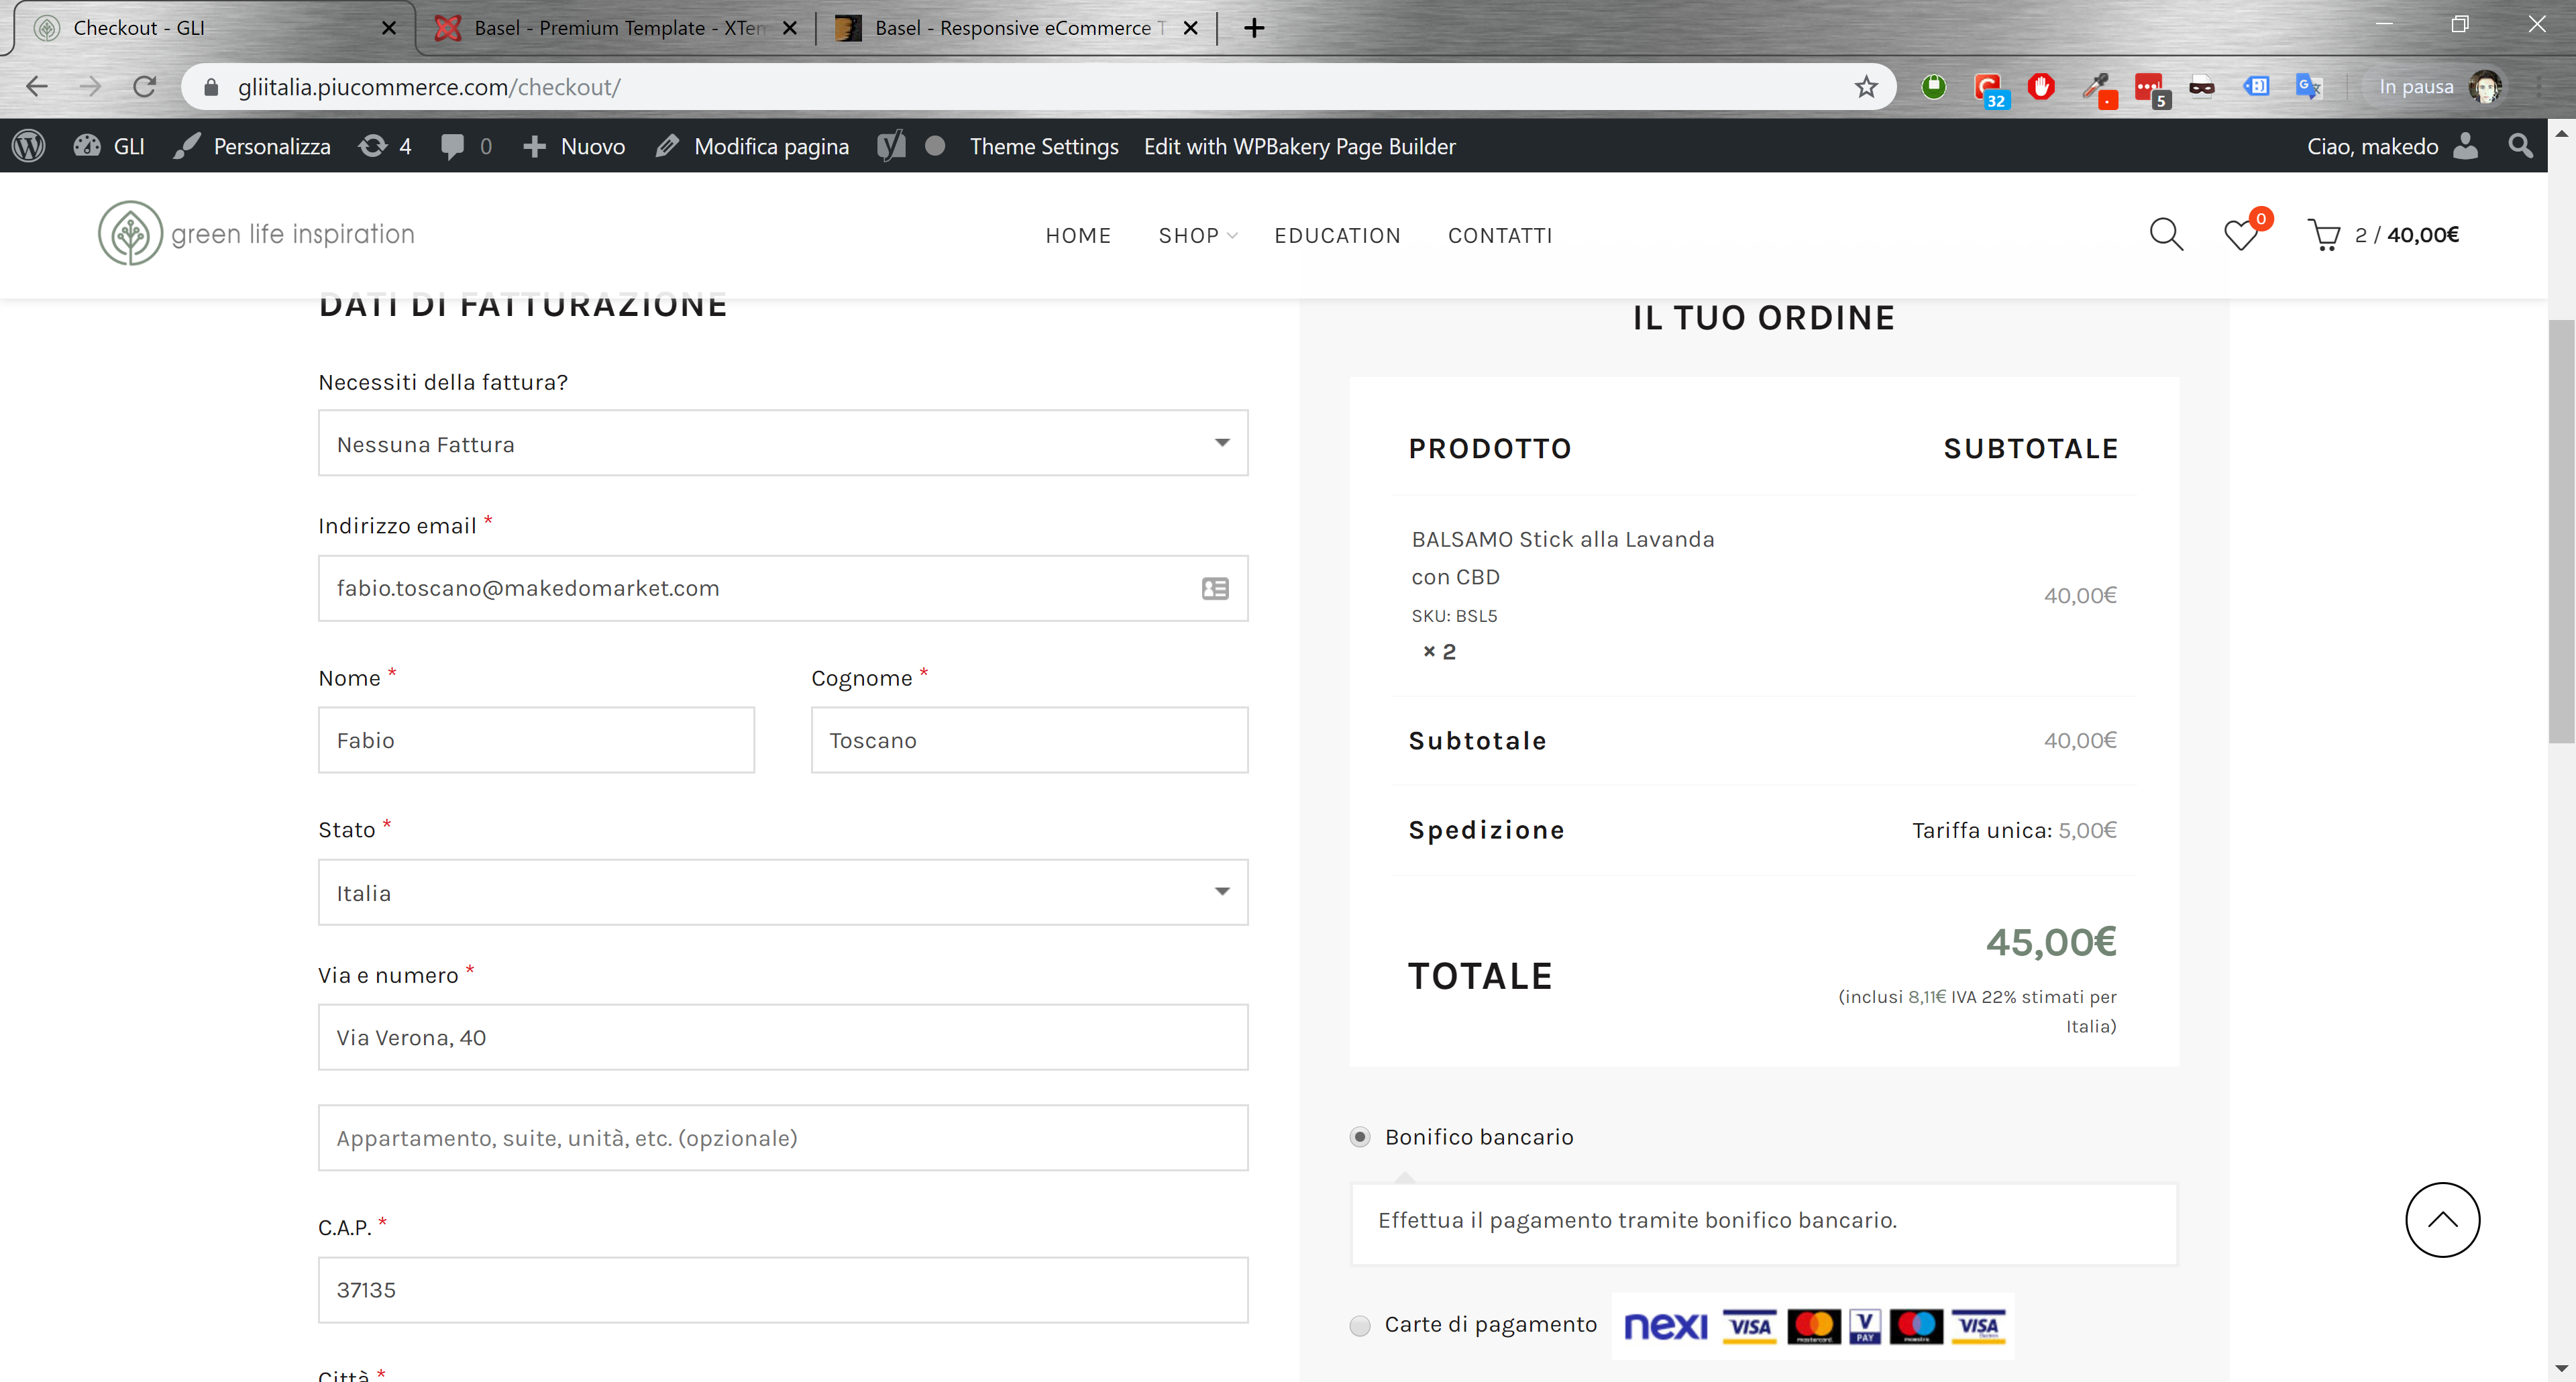Screen dimensions: 2576x1382
Task: Click the SKU: BSL5 text
Action: coord(1454,616)
